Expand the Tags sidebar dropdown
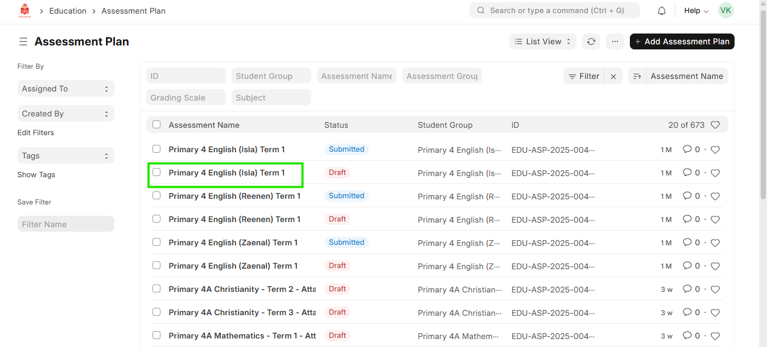Viewport: 767px width, 347px height. [65, 156]
